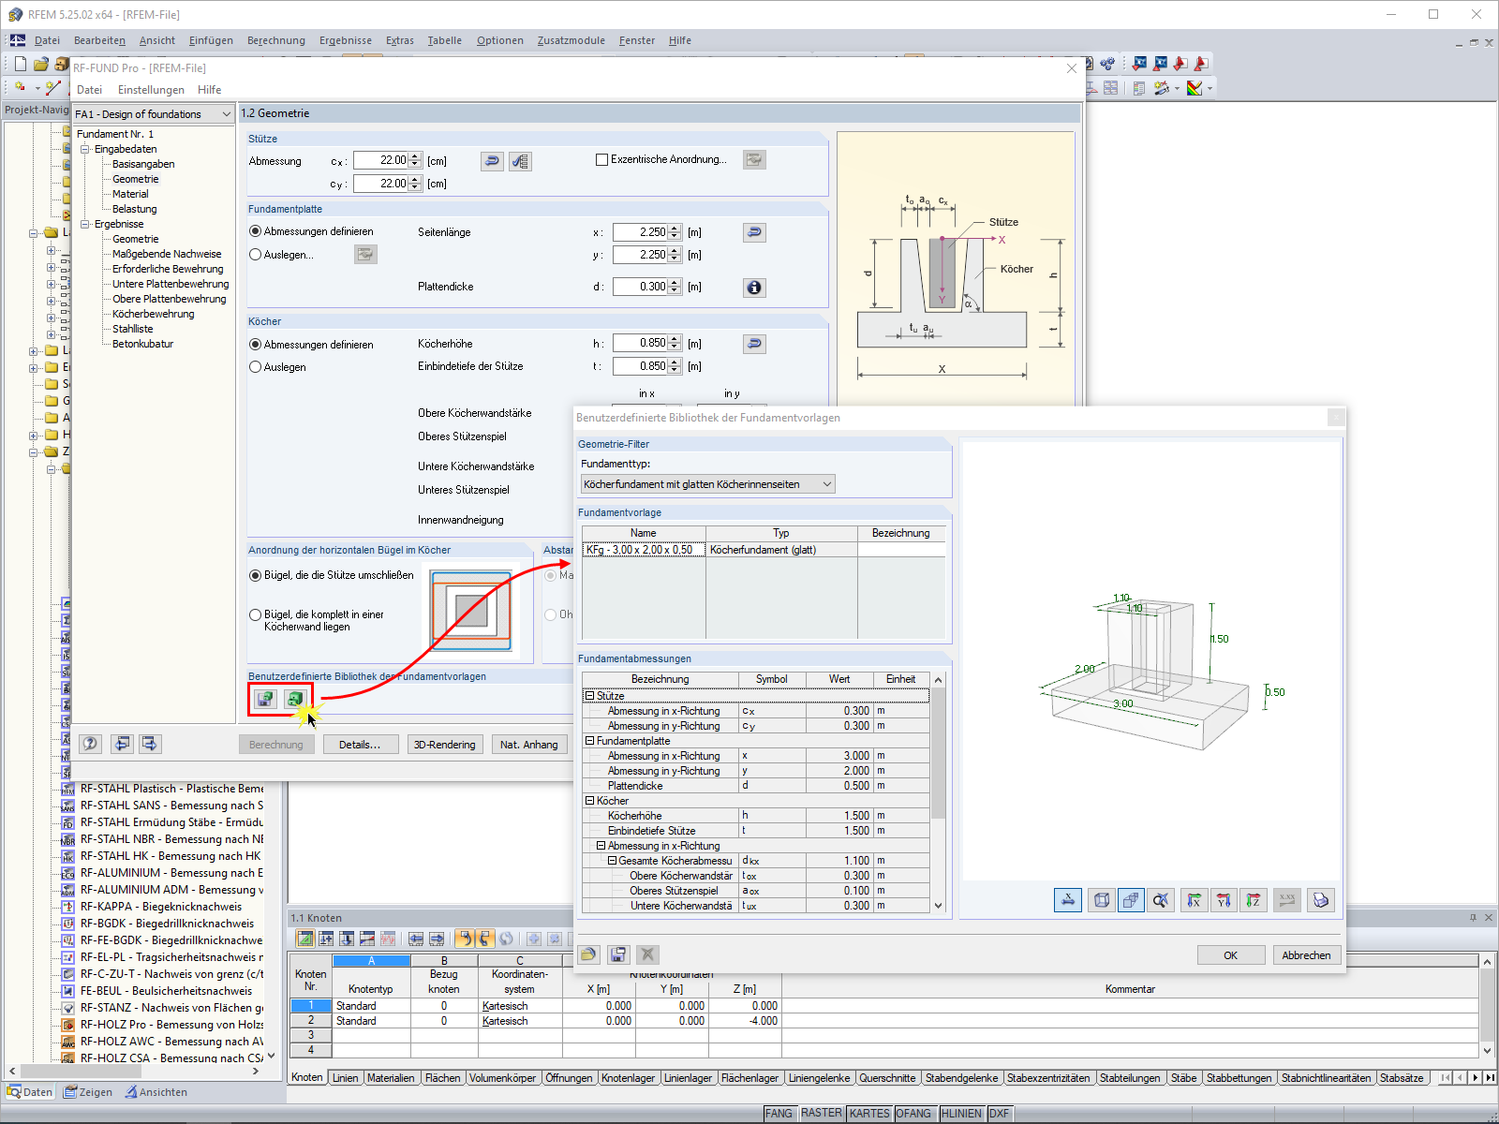Save template with floppy icon in library dialog

click(618, 954)
